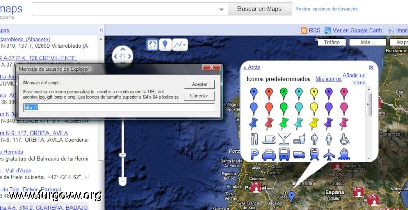Pick the parking P icon
This screenshot has width=408, height=210.
click(x=254, y=154)
